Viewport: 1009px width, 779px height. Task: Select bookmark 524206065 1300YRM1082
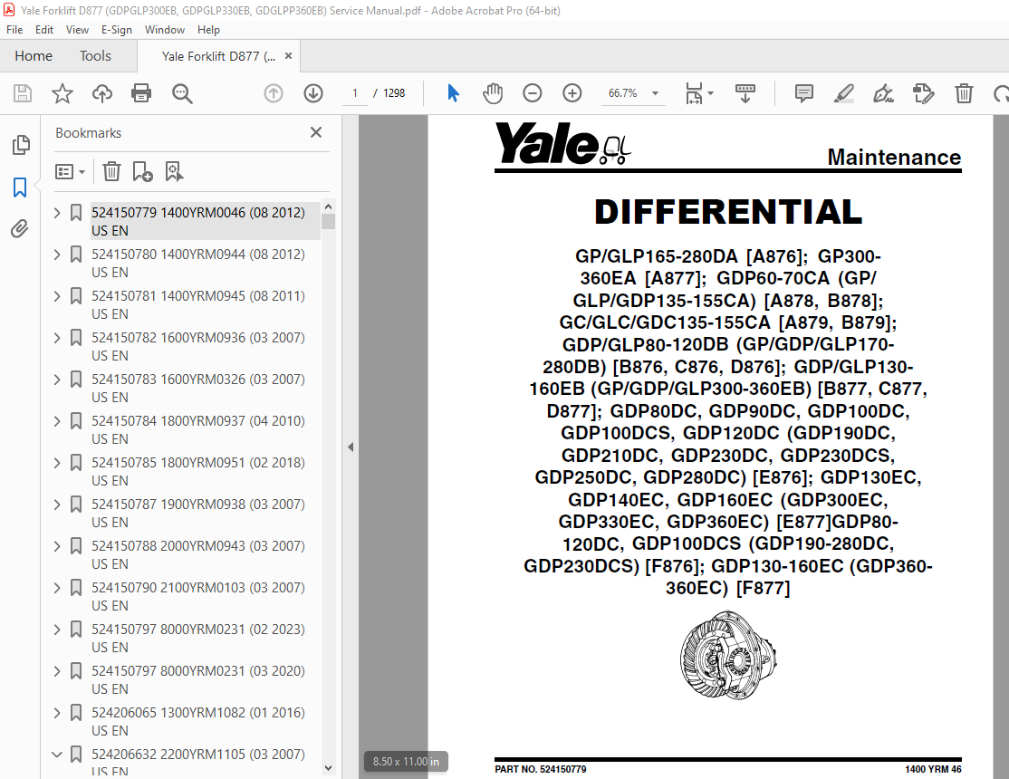(198, 721)
